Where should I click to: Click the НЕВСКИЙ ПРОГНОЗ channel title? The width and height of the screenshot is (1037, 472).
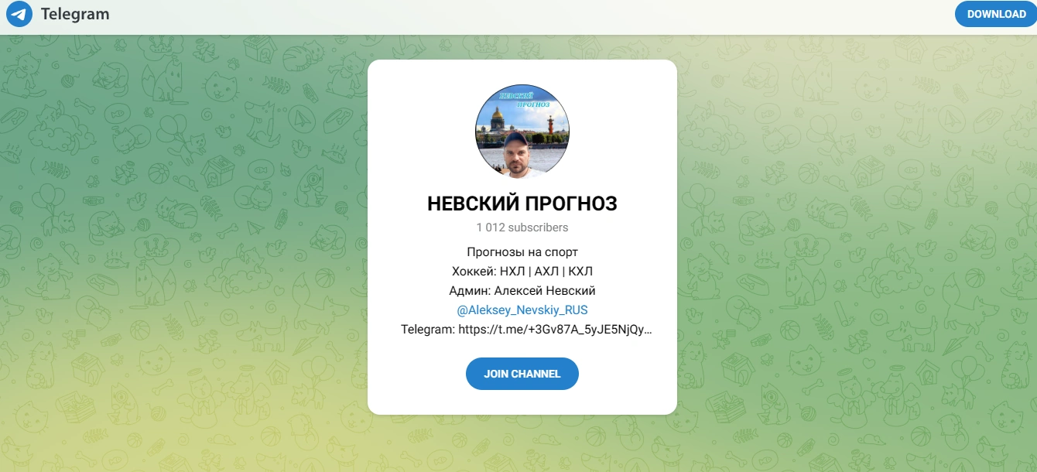pos(522,204)
